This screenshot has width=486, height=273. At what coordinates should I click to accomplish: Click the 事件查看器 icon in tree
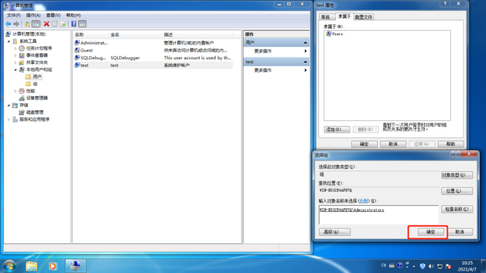pyautogui.click(x=22, y=55)
